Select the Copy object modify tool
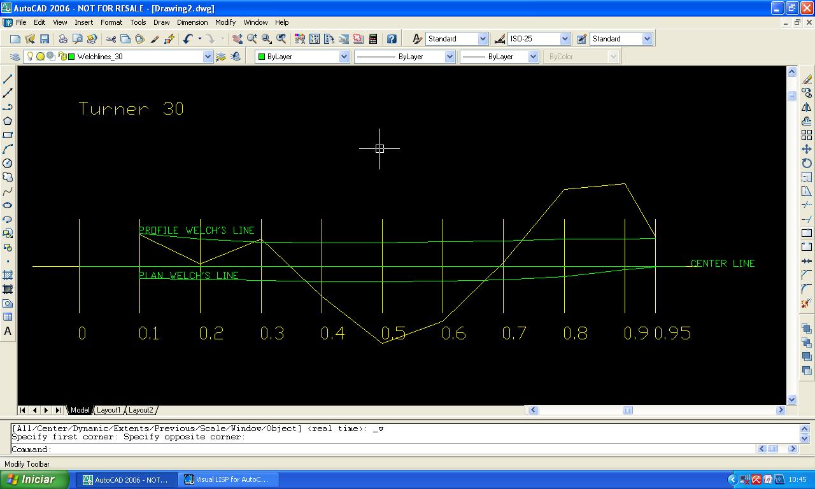 (x=807, y=93)
